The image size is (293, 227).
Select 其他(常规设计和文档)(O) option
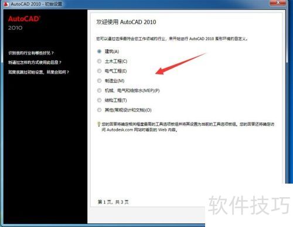pyautogui.click(x=99, y=110)
